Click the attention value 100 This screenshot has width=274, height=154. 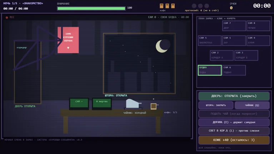pyautogui.click(x=130, y=8)
